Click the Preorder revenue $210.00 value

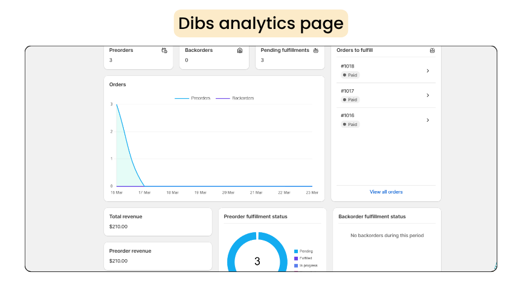point(118,261)
